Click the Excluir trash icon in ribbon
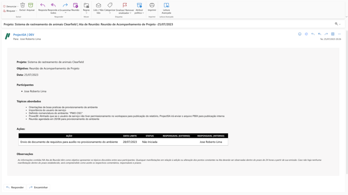This screenshot has width=348, height=195. (x=22, y=5)
